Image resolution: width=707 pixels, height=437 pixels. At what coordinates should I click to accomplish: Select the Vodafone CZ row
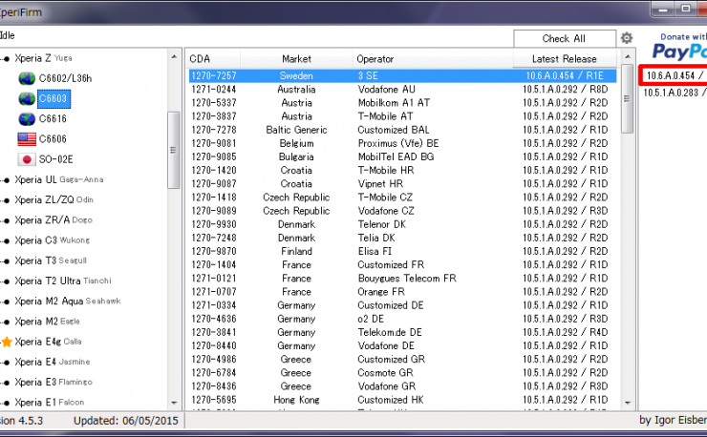tap(402, 211)
